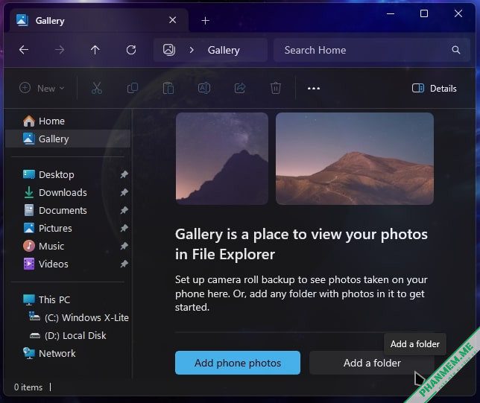Open Home in the sidebar
Image resolution: width=480 pixels, height=403 pixels.
[x=68, y=121]
